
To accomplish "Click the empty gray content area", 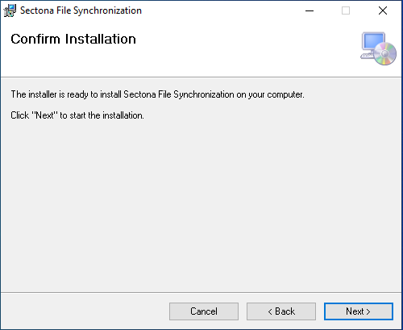I will (201, 204).
